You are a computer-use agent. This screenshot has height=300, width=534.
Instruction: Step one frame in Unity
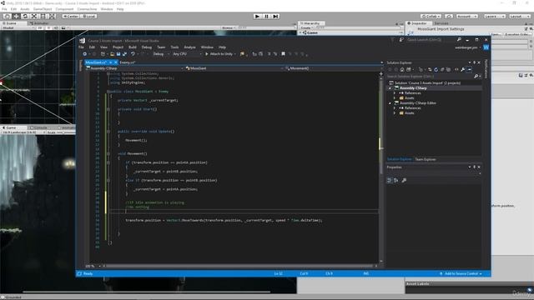(275, 16)
